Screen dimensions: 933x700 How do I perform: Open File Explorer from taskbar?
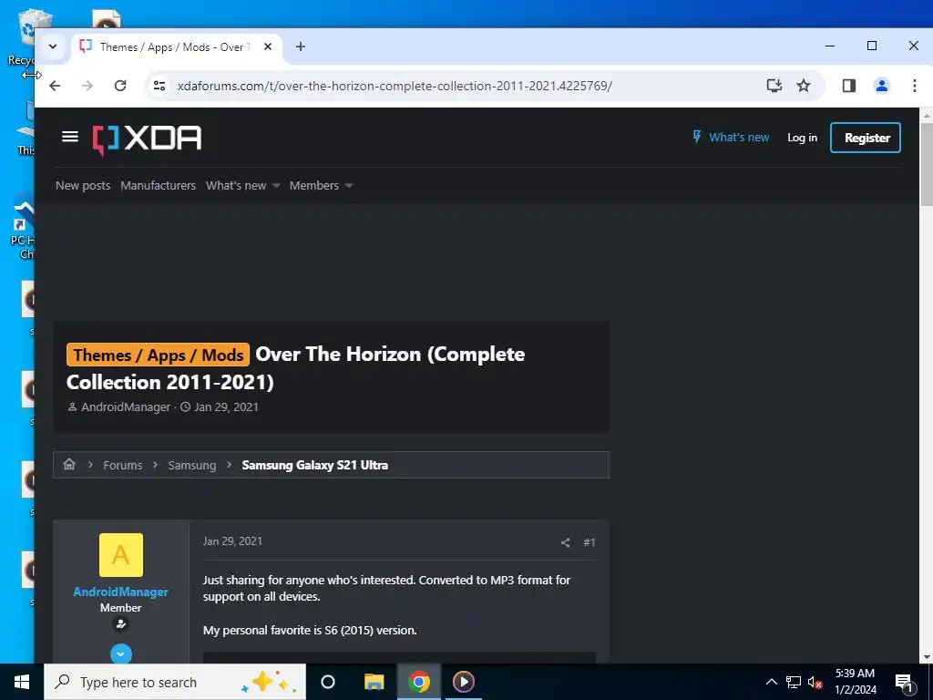click(x=374, y=682)
